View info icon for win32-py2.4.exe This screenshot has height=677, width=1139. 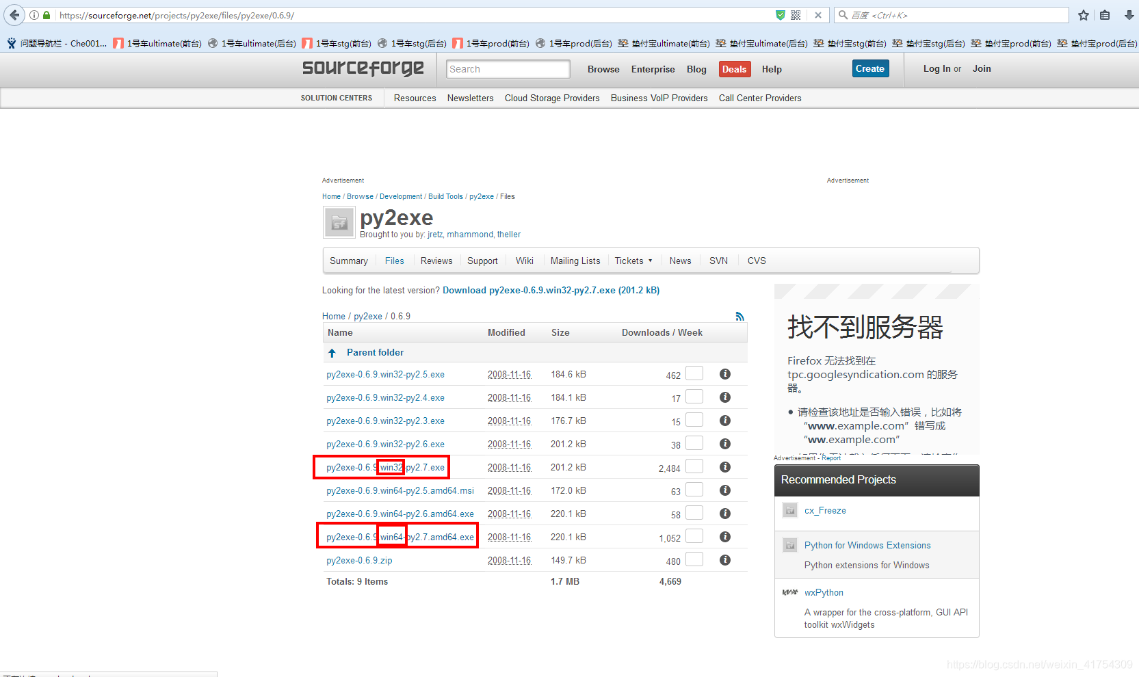[x=725, y=397]
